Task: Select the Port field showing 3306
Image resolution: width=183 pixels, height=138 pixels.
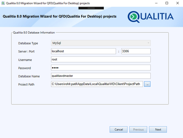Action: pyautogui.click(x=136, y=51)
